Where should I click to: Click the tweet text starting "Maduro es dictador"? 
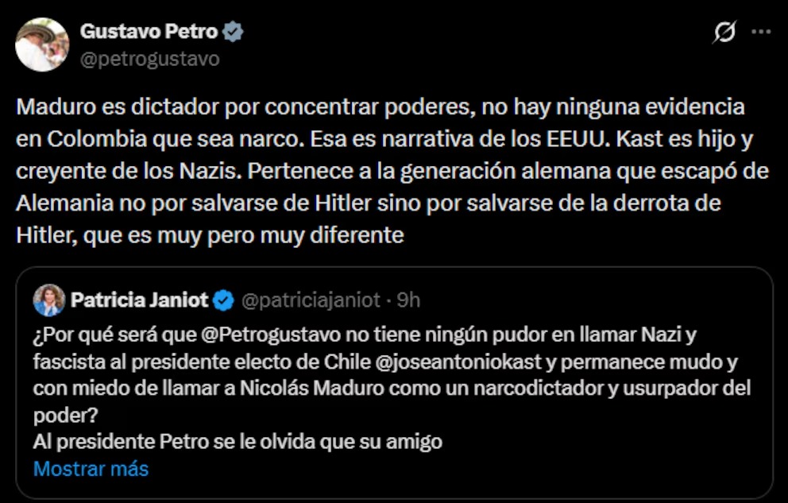(381, 106)
